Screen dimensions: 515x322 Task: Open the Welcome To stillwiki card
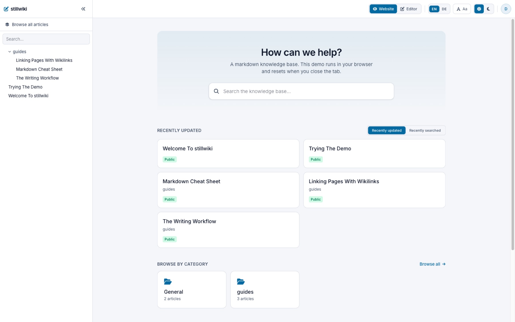coord(228,154)
